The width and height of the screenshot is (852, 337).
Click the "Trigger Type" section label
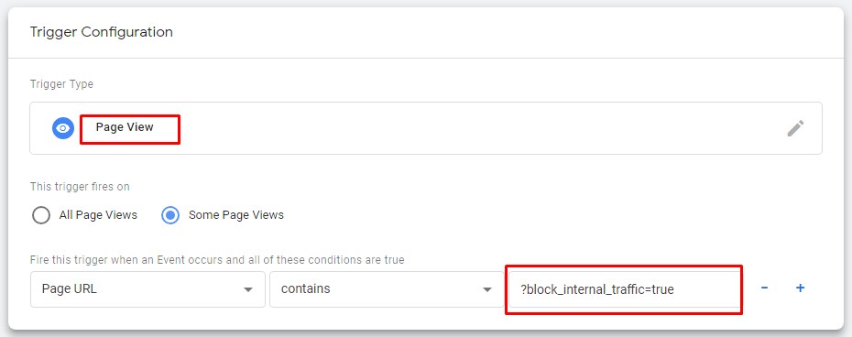[61, 84]
